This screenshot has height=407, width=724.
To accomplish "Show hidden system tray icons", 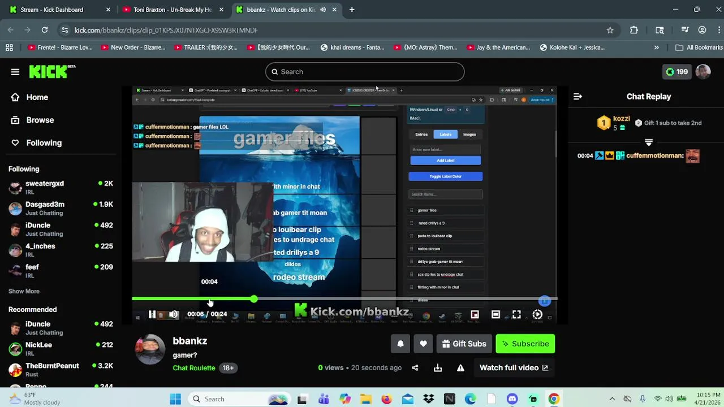I will pyautogui.click(x=612, y=399).
